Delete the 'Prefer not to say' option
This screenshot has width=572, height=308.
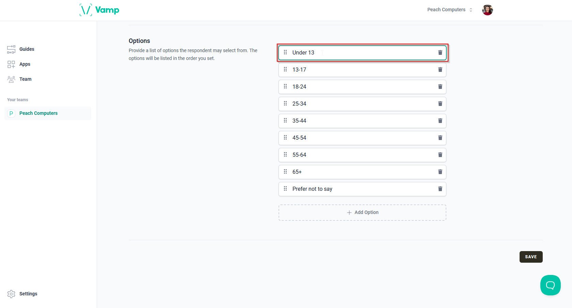click(440, 189)
